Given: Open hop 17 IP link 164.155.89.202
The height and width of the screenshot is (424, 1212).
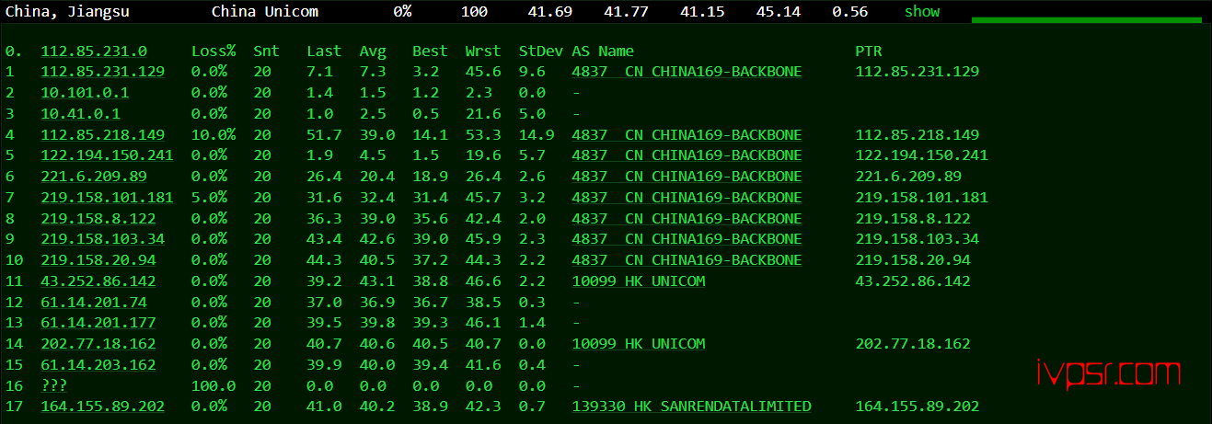Looking at the screenshot, I should pyautogui.click(x=103, y=407).
